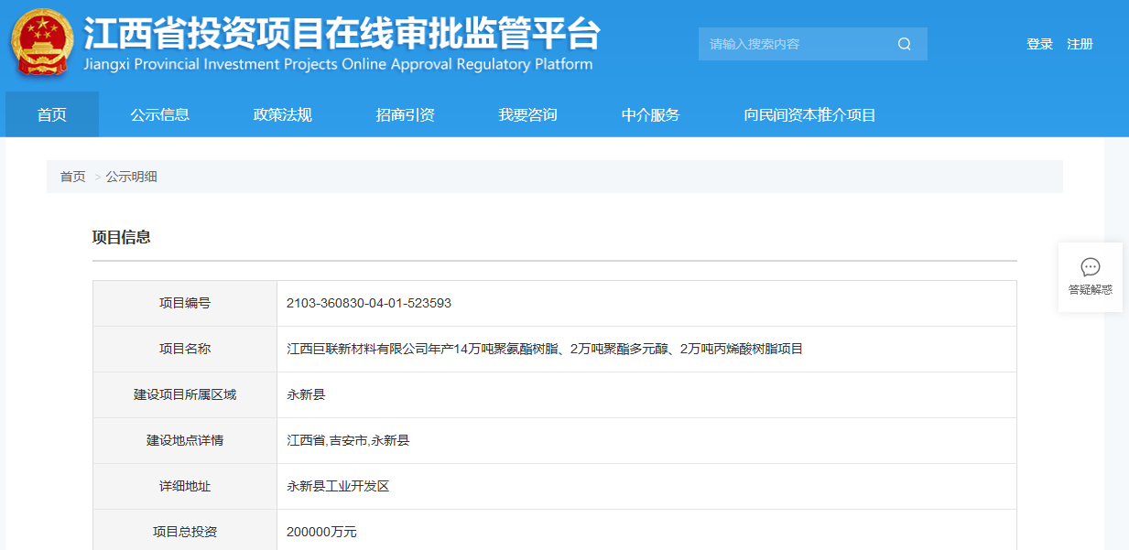Click the search input field
This screenshot has height=550, width=1129.
click(x=797, y=43)
